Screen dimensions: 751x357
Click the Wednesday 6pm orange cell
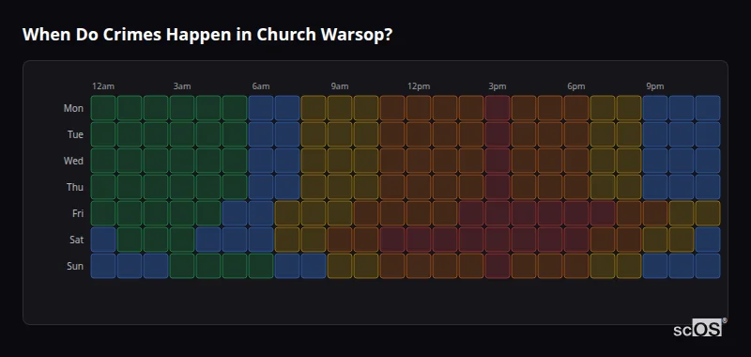tap(576, 161)
